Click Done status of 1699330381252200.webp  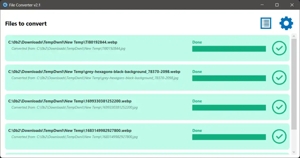[197, 101]
